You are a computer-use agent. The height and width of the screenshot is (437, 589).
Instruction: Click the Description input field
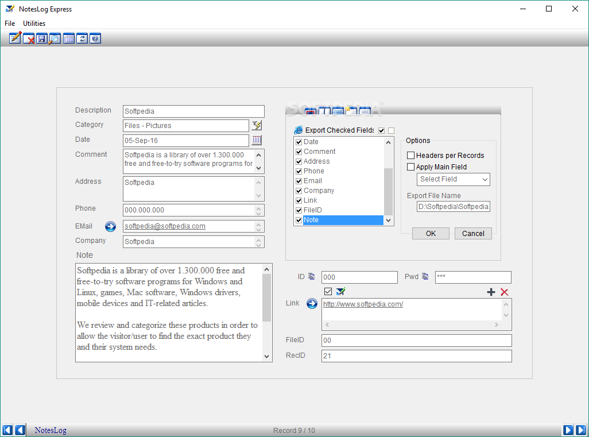(x=194, y=111)
